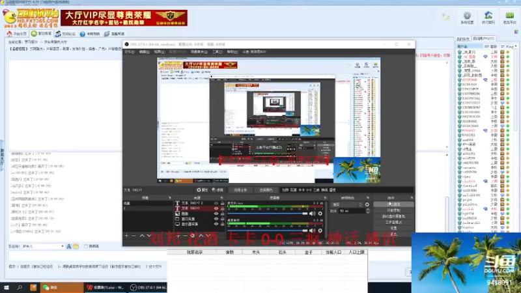Open WeChat from the taskbar

click(x=61, y=287)
